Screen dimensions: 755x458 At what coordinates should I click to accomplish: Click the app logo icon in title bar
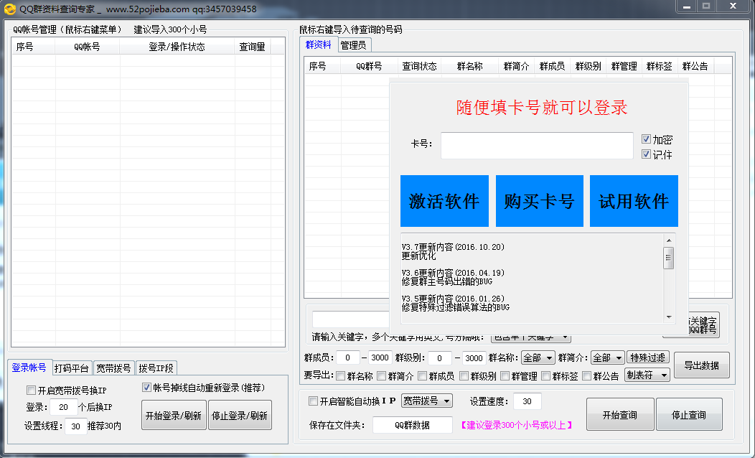(x=9, y=9)
